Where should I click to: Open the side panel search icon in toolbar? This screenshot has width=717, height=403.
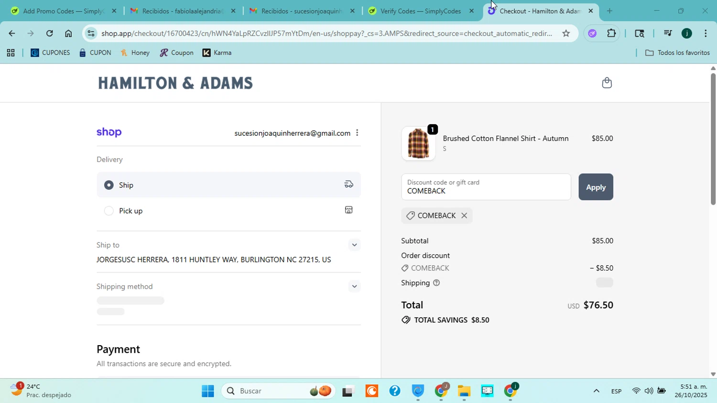pyautogui.click(x=640, y=33)
